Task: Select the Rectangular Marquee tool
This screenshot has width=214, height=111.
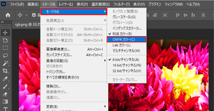Action: pos(5,47)
